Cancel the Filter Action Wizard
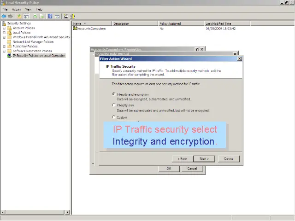The height and width of the screenshot is (221, 295). tap(229, 159)
